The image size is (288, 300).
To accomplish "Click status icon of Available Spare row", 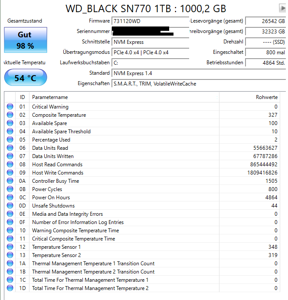I will tap(10, 123).
